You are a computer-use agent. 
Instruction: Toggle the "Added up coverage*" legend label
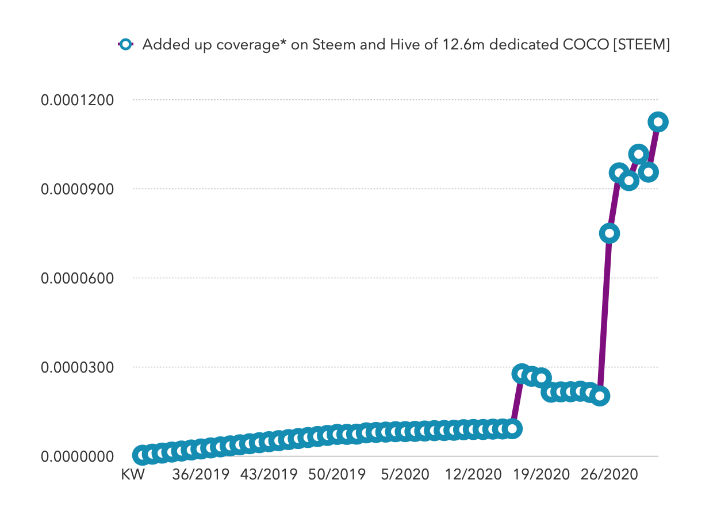pyautogui.click(x=406, y=45)
